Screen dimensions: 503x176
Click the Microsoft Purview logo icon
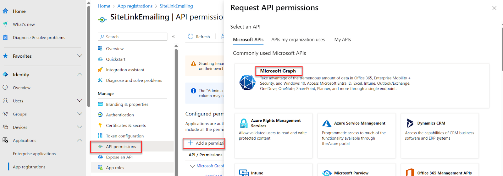tap(327, 173)
